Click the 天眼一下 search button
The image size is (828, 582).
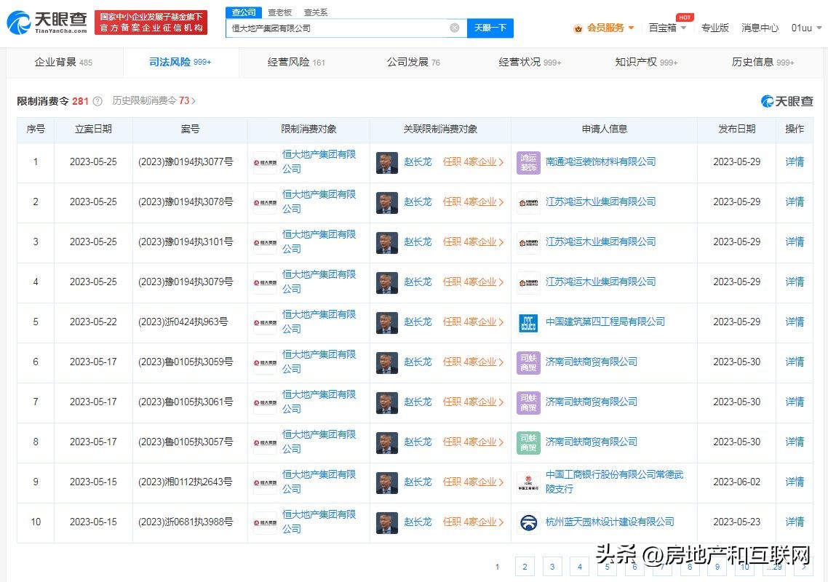point(492,28)
